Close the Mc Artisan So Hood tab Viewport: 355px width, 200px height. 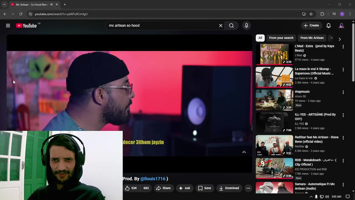pos(57,4)
